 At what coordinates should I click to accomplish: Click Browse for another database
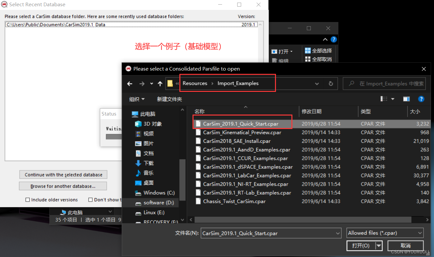[63, 186]
